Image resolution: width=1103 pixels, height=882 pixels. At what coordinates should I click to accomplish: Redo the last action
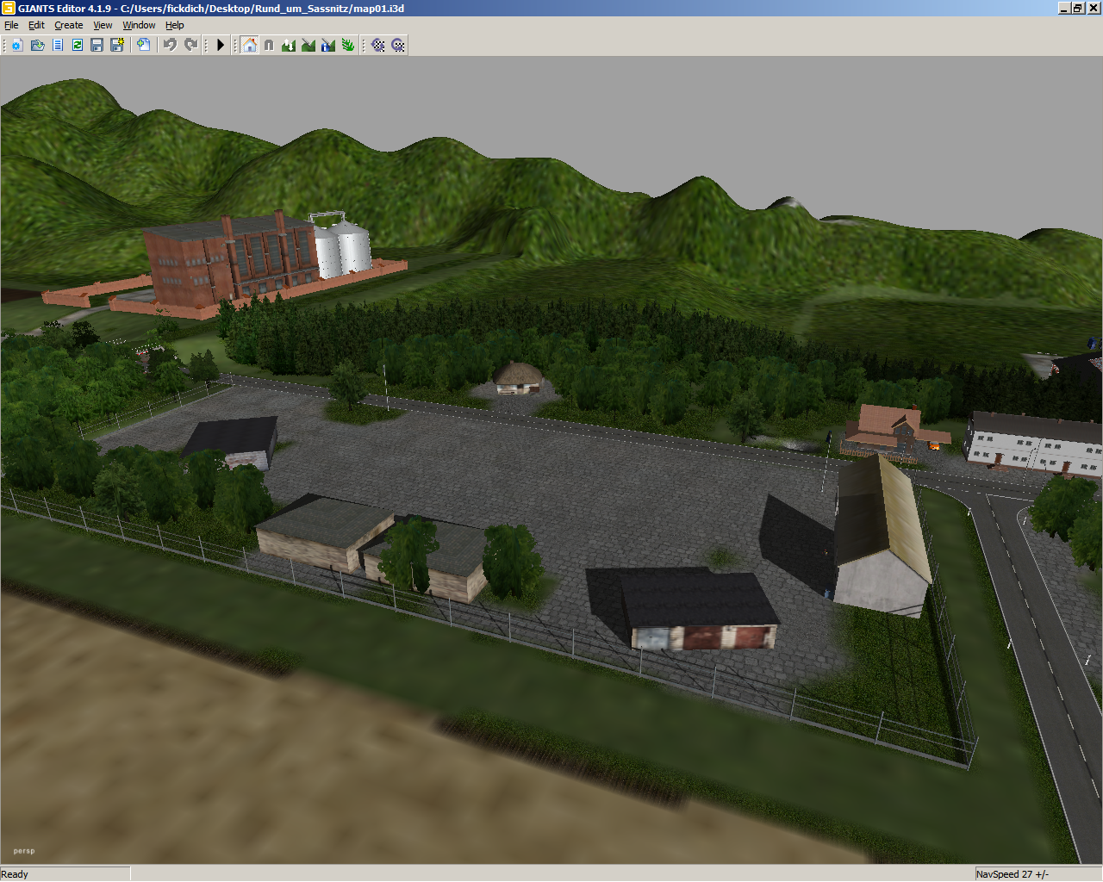click(190, 45)
